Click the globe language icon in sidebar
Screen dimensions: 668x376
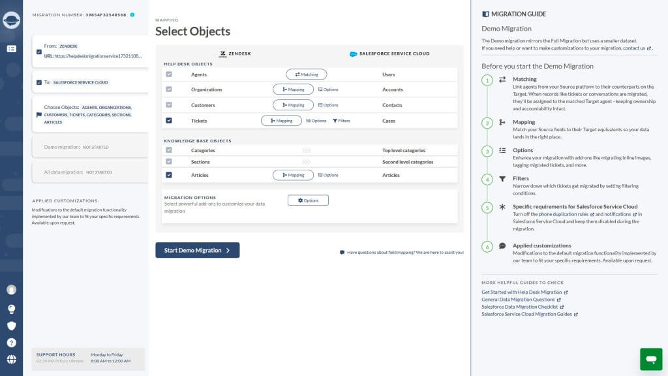(x=12, y=360)
